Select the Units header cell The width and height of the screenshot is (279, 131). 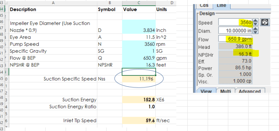coord(166,9)
